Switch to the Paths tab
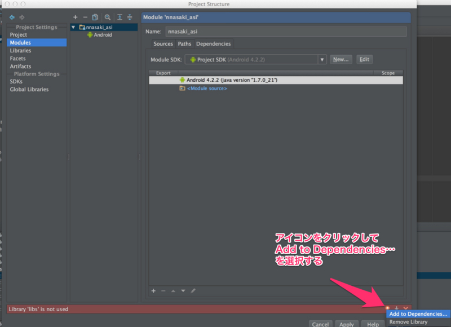 [184, 43]
